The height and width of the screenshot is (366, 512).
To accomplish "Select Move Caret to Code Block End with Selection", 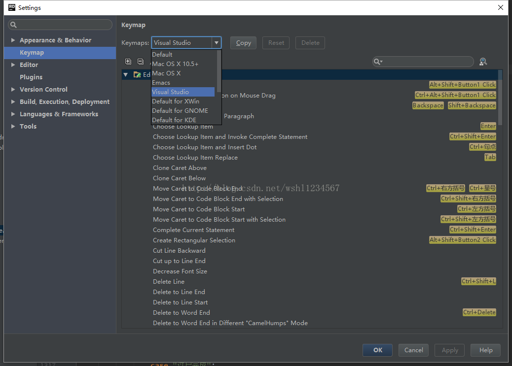I will point(218,199).
